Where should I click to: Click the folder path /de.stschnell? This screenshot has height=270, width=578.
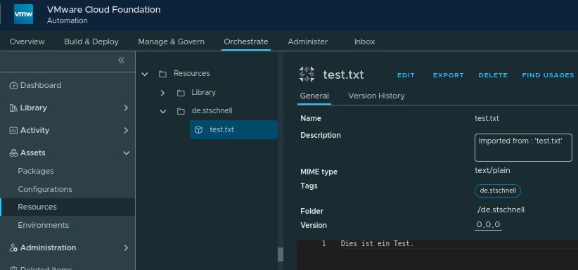501,210
